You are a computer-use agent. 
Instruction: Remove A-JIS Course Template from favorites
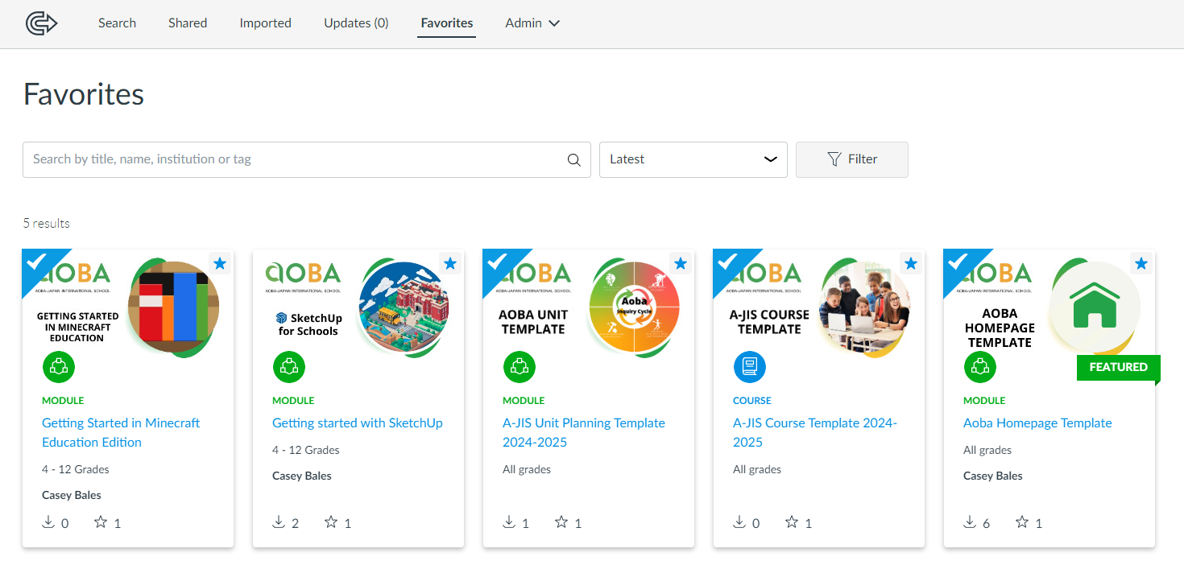pos(911,263)
